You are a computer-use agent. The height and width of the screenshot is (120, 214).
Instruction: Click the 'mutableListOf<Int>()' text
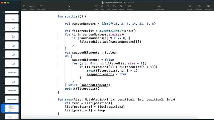(117, 31)
